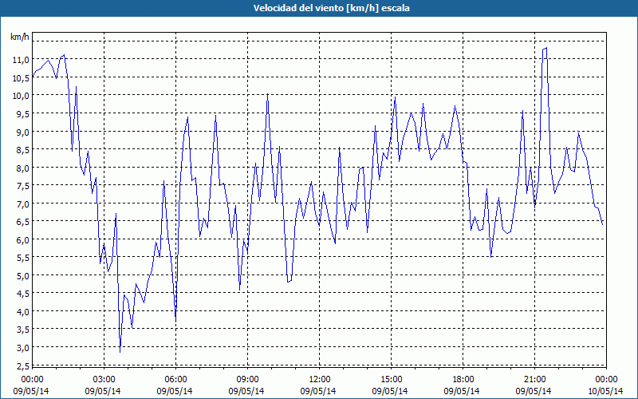638x399 pixels.
Task: Click the wind speed spike just before 10:00
Action: 267,94
